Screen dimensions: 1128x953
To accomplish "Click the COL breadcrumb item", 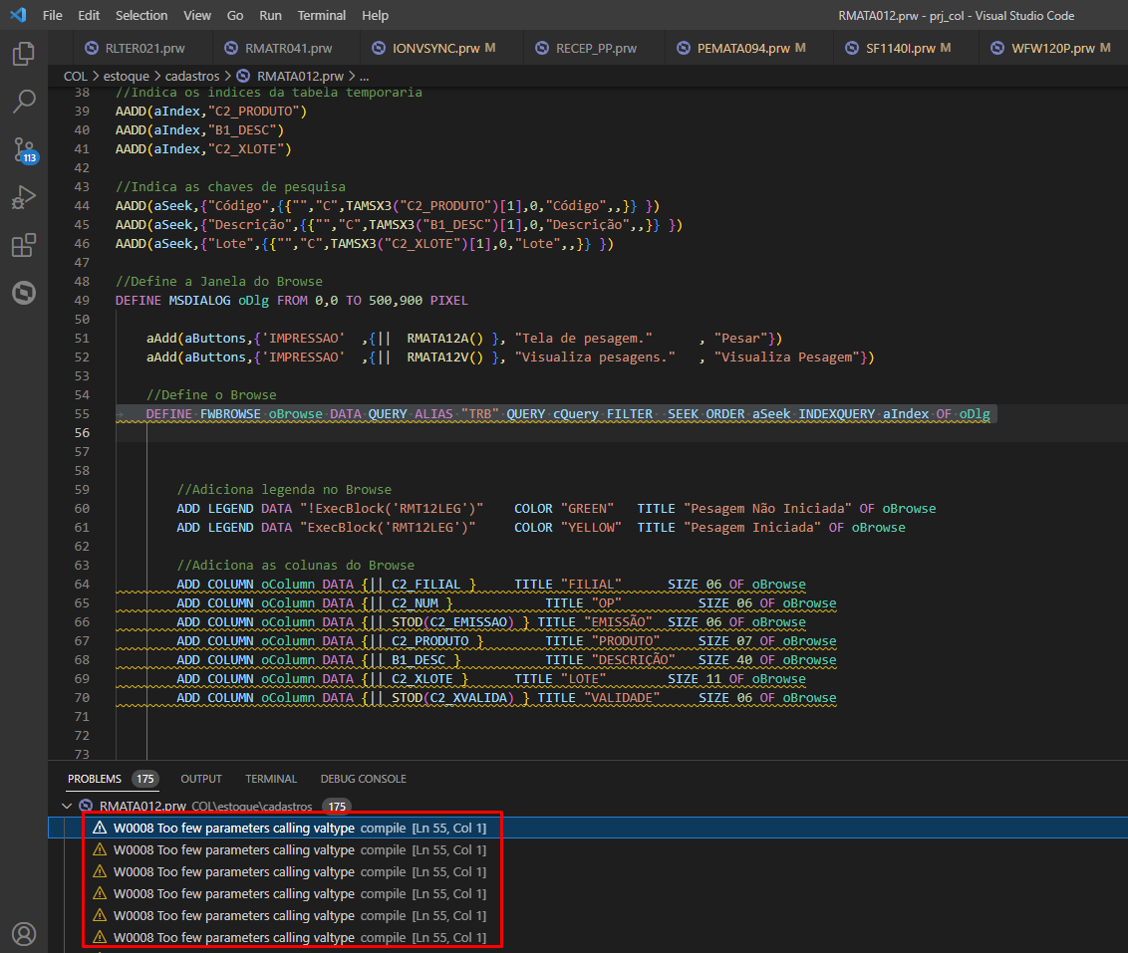I will 75,76.
